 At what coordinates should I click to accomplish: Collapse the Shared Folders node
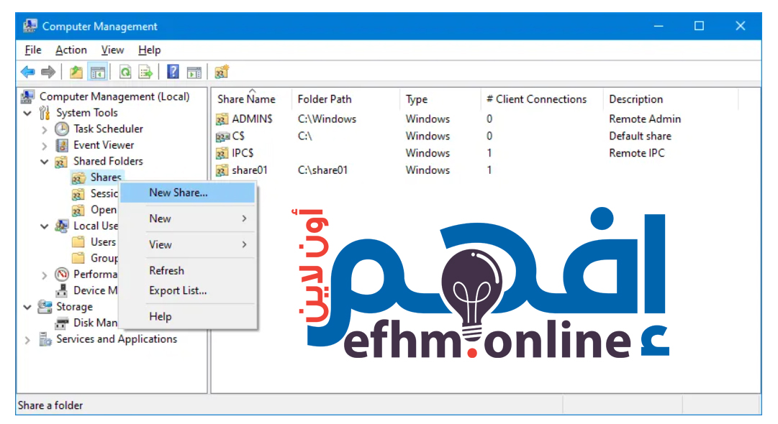point(44,162)
